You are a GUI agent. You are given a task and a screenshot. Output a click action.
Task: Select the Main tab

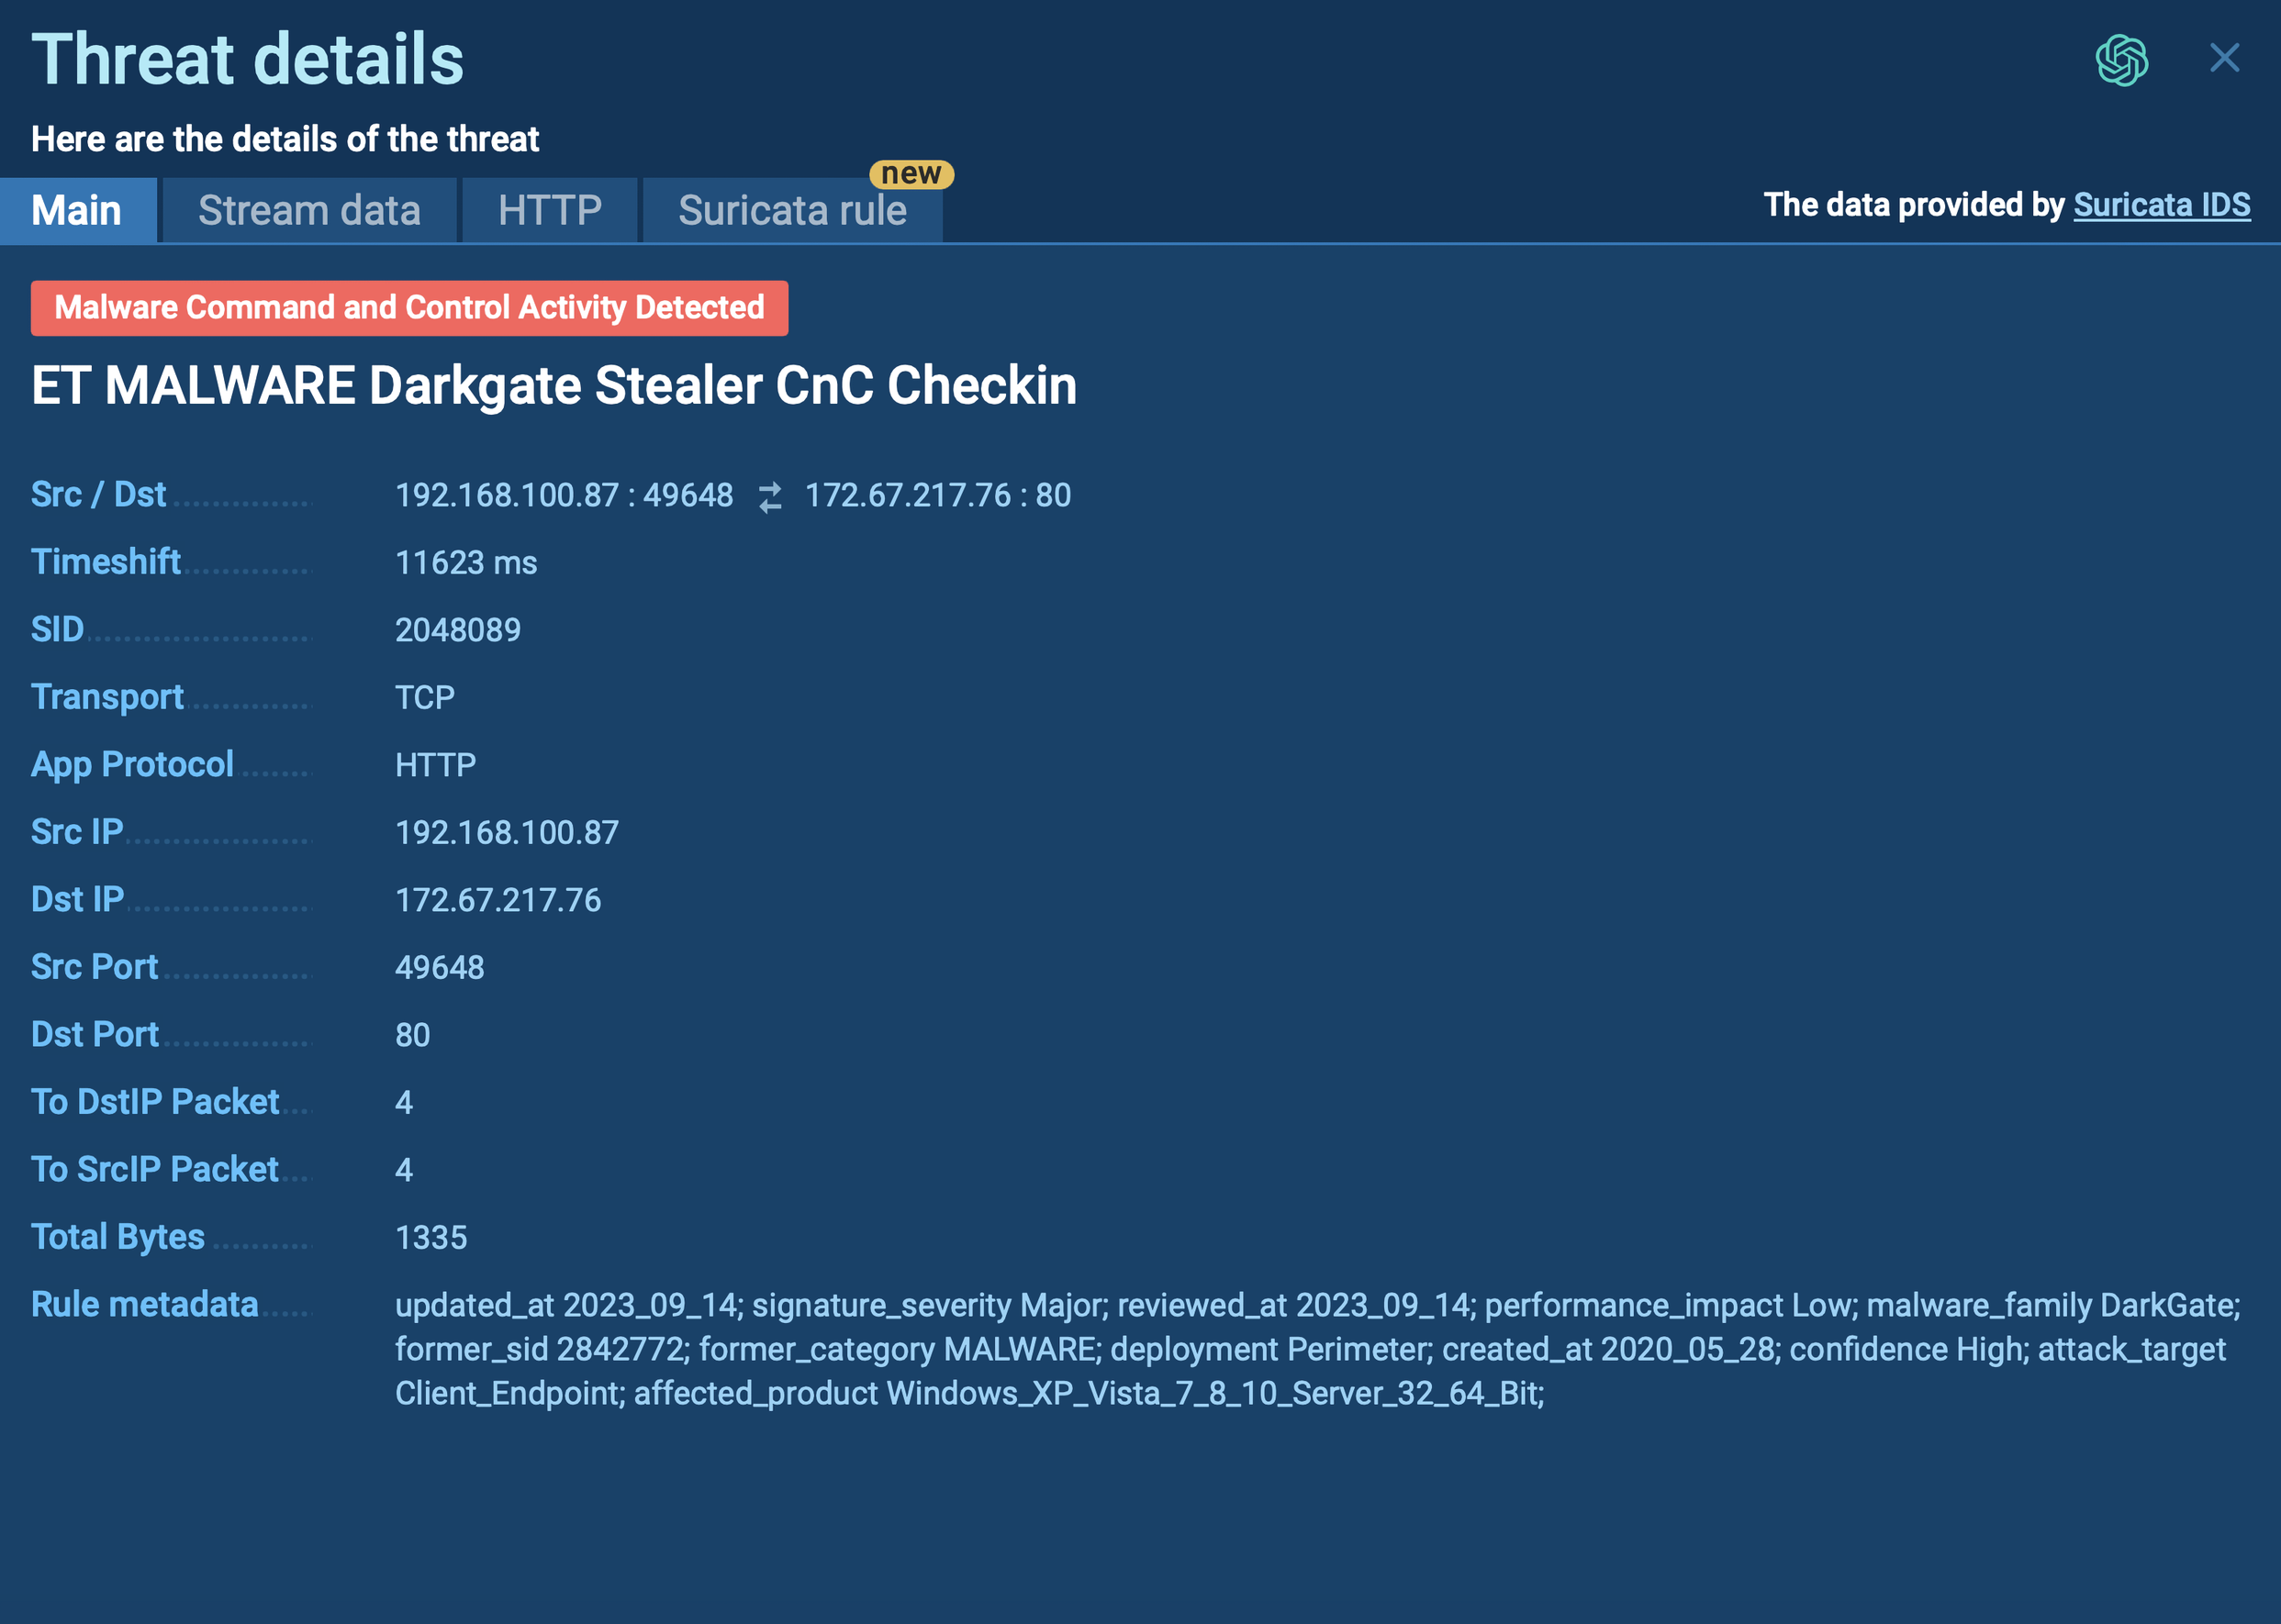coord(77,209)
